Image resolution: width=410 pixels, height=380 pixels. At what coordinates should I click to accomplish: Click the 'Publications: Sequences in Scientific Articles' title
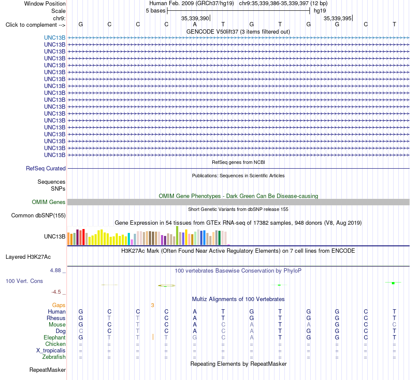pyautogui.click(x=238, y=176)
